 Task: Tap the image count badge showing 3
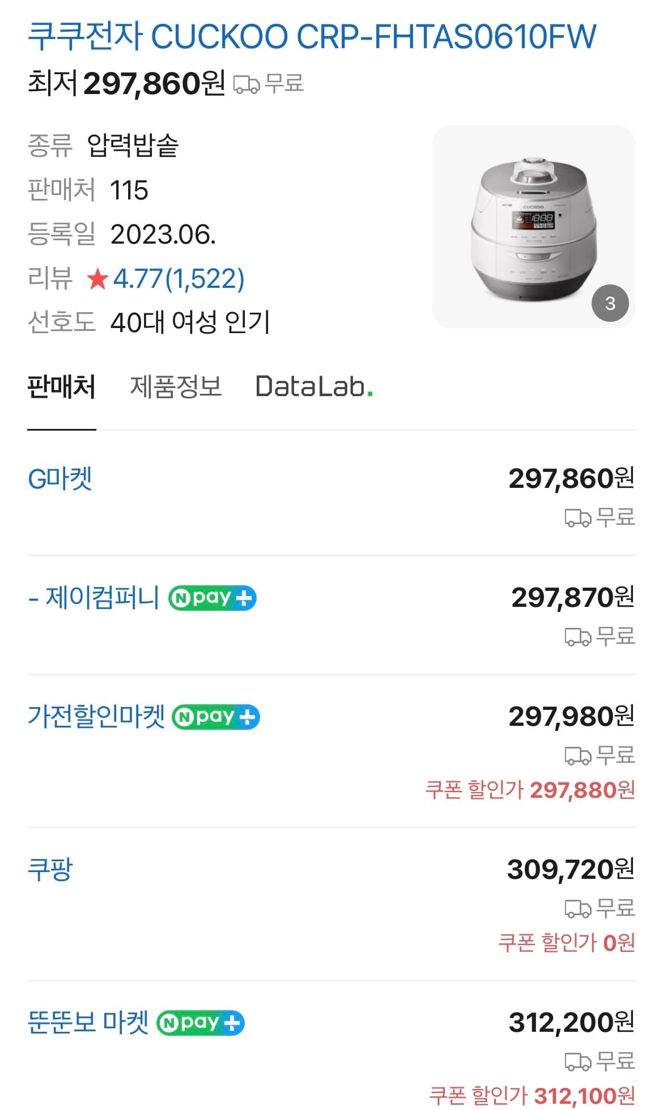(610, 304)
